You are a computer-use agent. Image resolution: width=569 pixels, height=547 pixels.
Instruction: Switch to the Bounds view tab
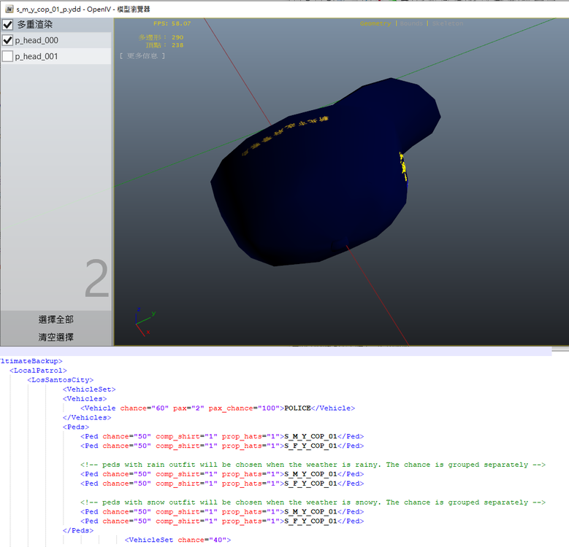(412, 23)
